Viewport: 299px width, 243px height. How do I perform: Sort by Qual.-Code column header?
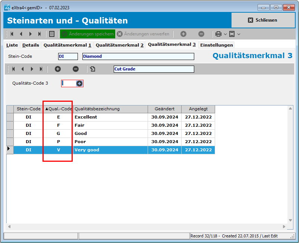58,109
